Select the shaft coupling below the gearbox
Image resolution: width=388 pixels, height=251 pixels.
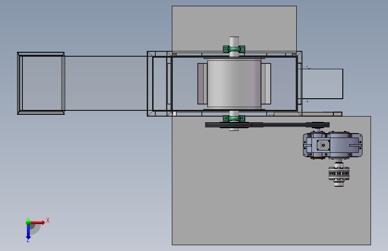339,174
